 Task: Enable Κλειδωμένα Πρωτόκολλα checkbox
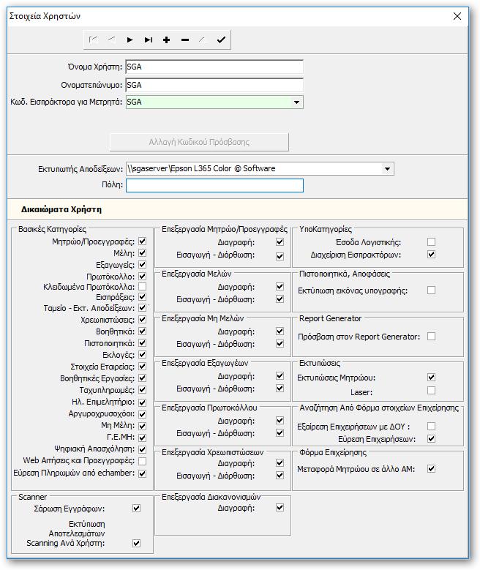point(143,286)
